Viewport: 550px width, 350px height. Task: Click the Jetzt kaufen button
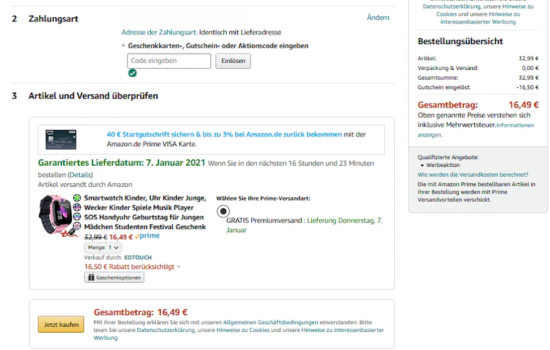(61, 324)
